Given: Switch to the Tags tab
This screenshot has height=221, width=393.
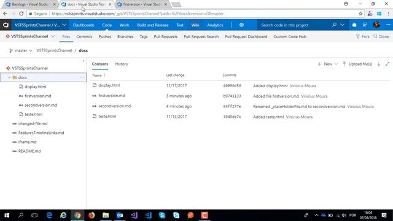Looking at the screenshot, I should tap(144, 37).
